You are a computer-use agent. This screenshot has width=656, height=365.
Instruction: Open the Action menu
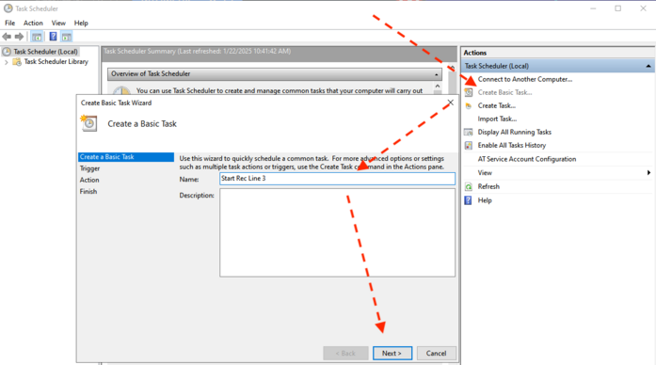click(x=33, y=23)
